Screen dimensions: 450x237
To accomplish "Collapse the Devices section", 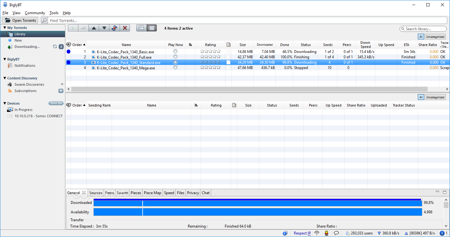I will coord(5,103).
